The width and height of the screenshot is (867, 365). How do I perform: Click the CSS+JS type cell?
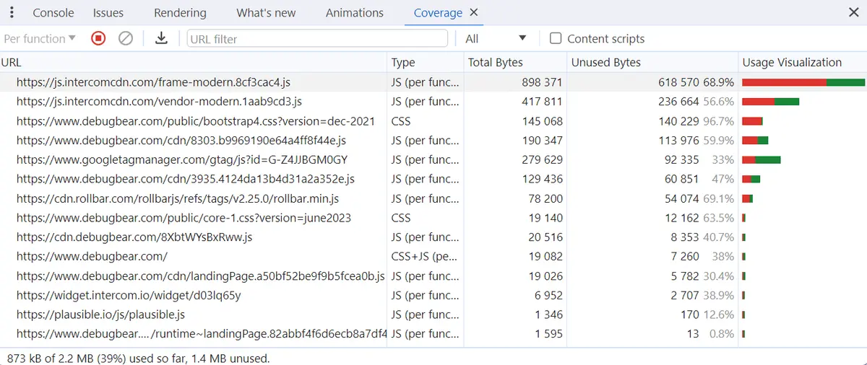tap(425, 256)
